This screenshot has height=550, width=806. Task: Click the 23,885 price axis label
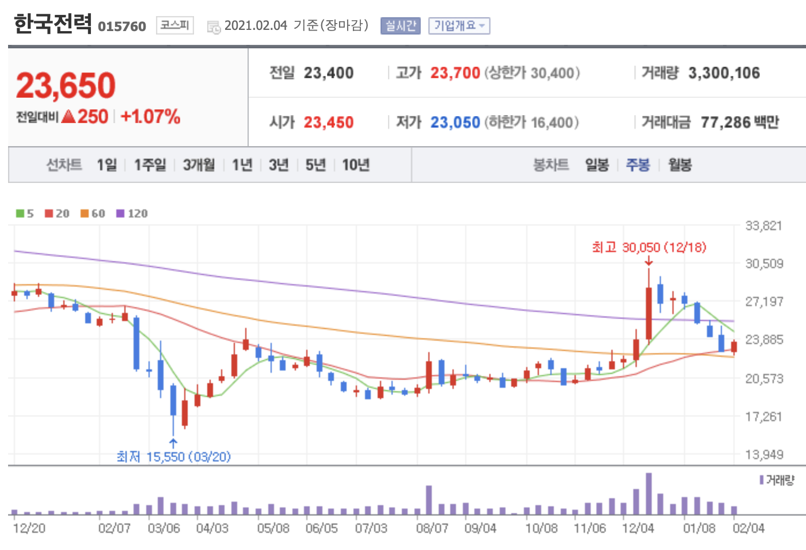pyautogui.click(x=765, y=340)
